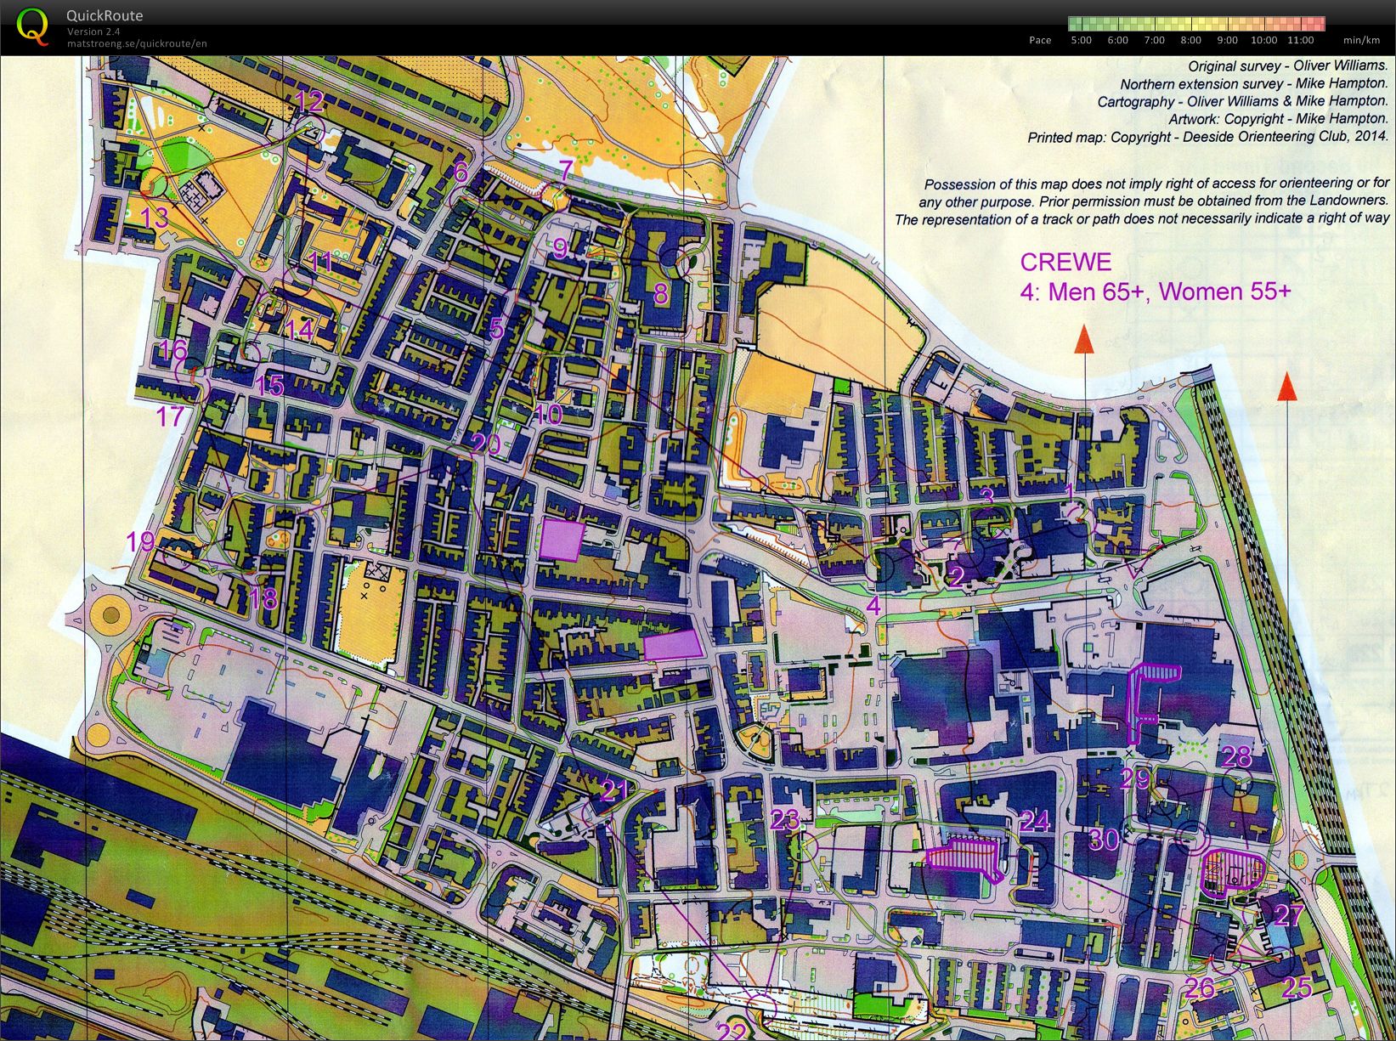
Task: Click control number 18 on the map
Action: [263, 598]
